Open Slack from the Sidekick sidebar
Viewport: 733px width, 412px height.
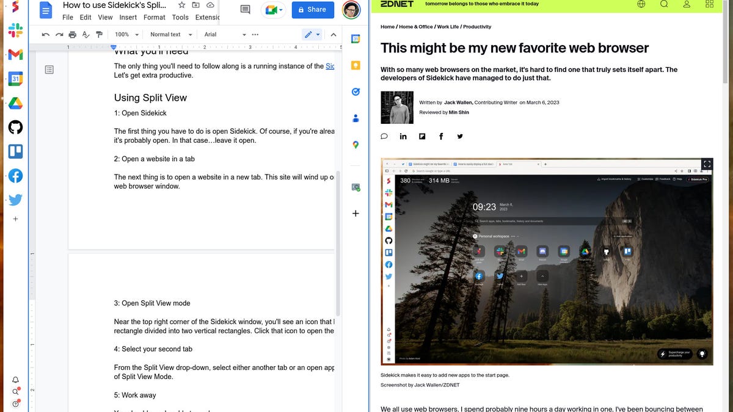click(x=15, y=29)
